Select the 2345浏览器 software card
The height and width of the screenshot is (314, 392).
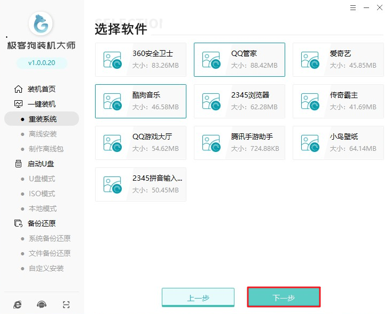(x=239, y=101)
